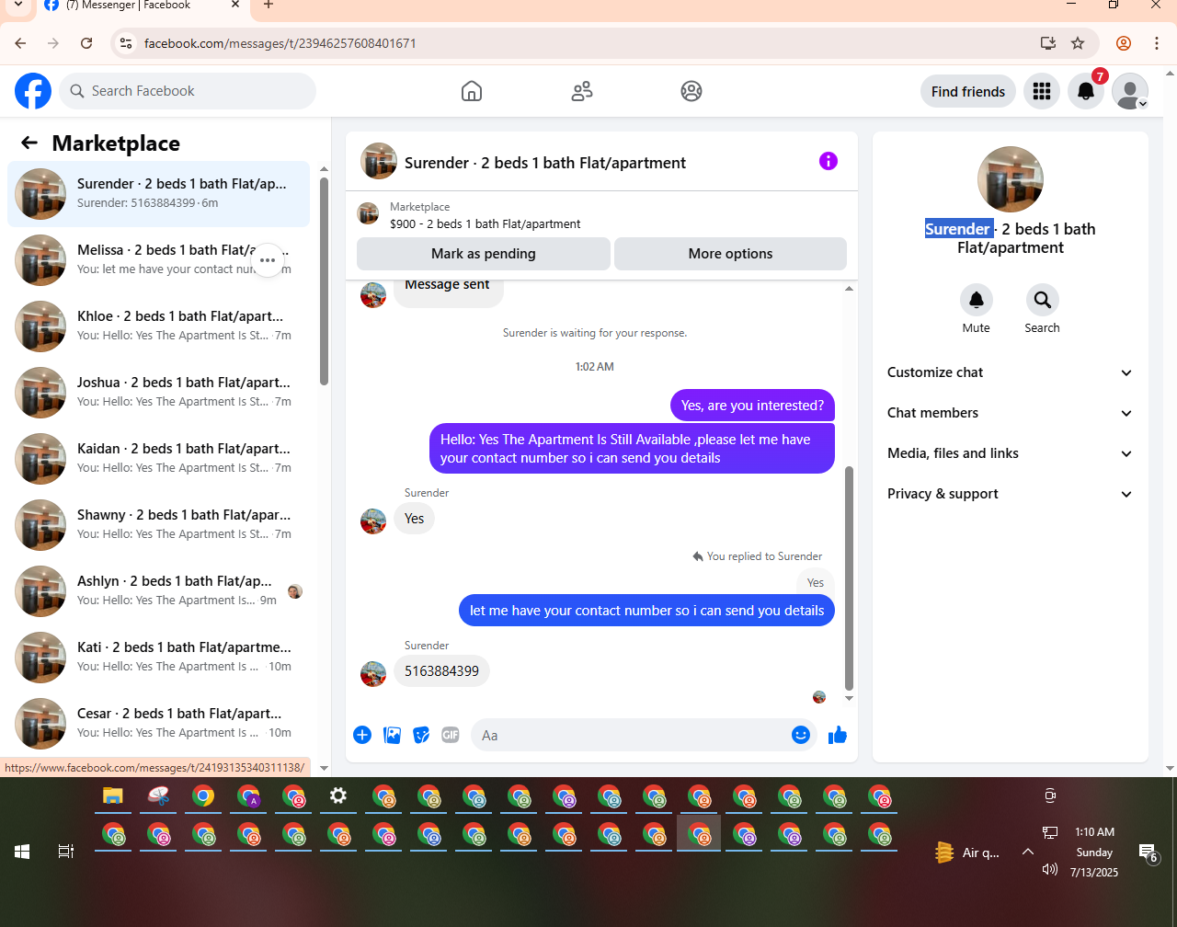Go back using the Marketplace arrow
The height and width of the screenshot is (927, 1177).
(x=29, y=143)
